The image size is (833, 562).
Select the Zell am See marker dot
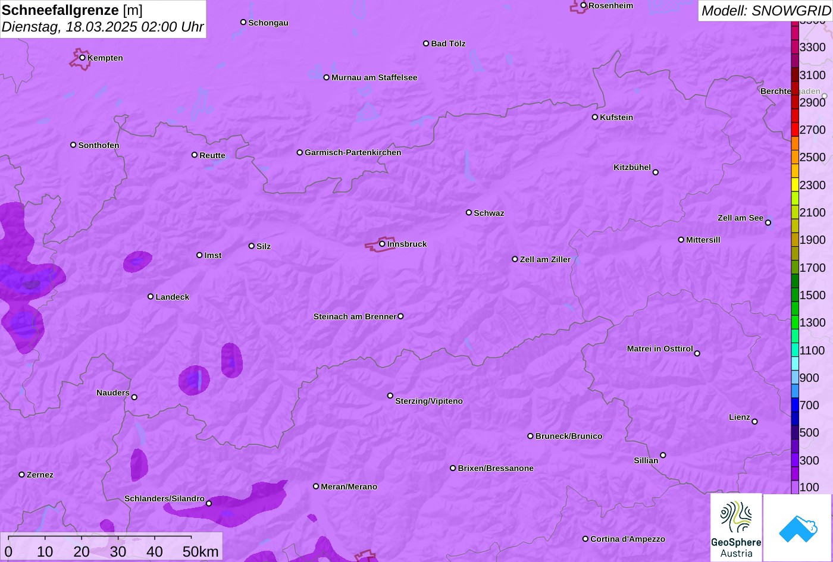point(768,223)
